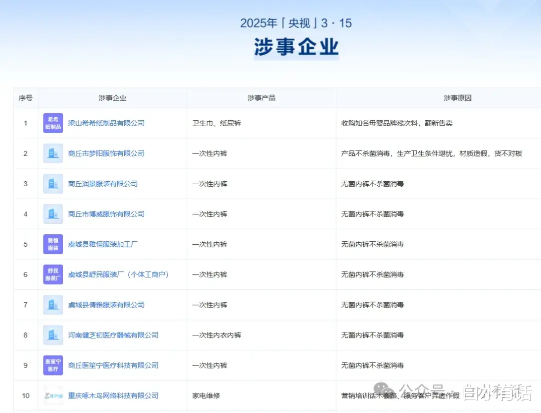This screenshot has width=541, height=413.
Task: Open the 虞城县雅恒服装加工厂 company link
Action: [x=103, y=244]
